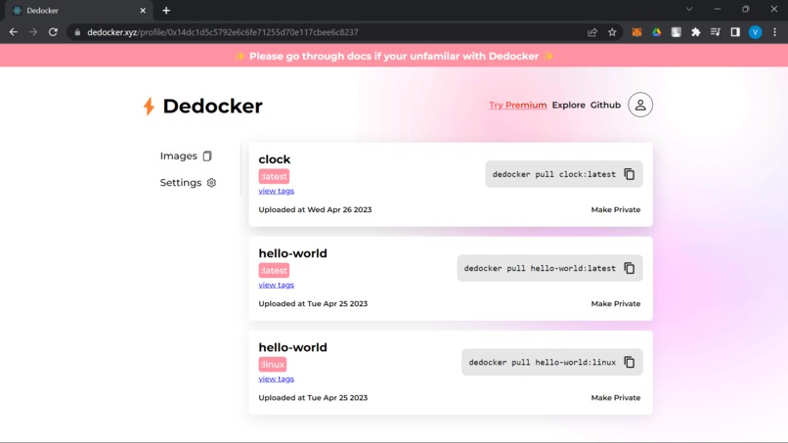788x443 pixels.
Task: Open the Settings sidebar section
Action: pos(188,183)
